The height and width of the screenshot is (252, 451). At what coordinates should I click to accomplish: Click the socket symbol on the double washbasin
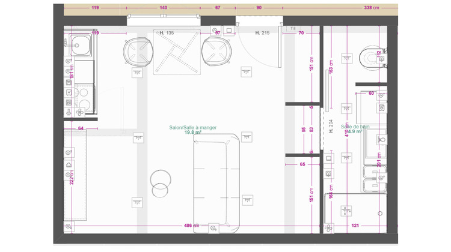[x=382, y=178]
